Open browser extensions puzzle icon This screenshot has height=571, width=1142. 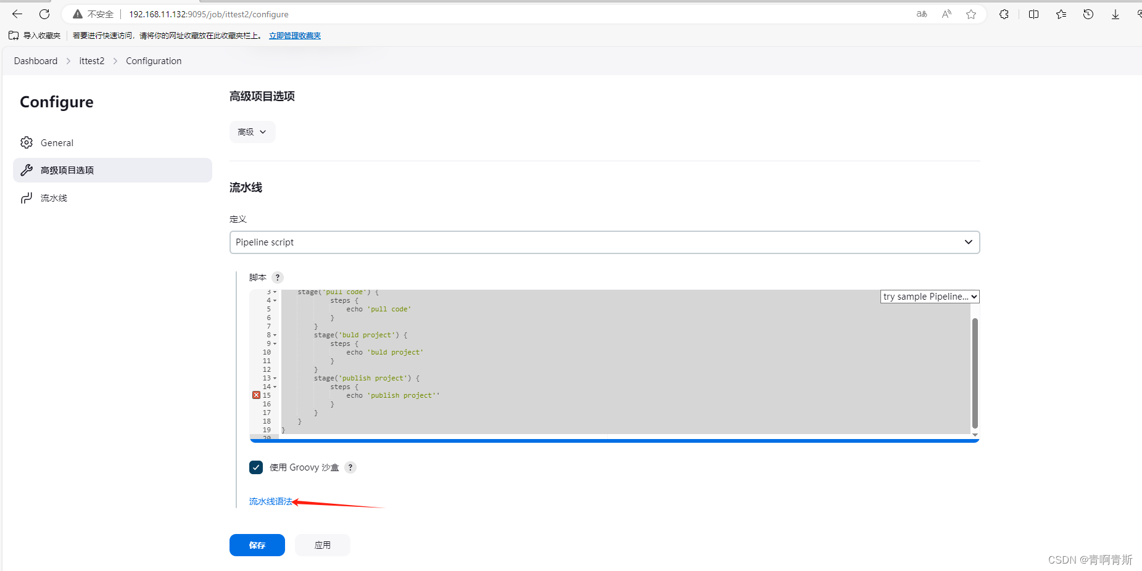[1004, 14]
